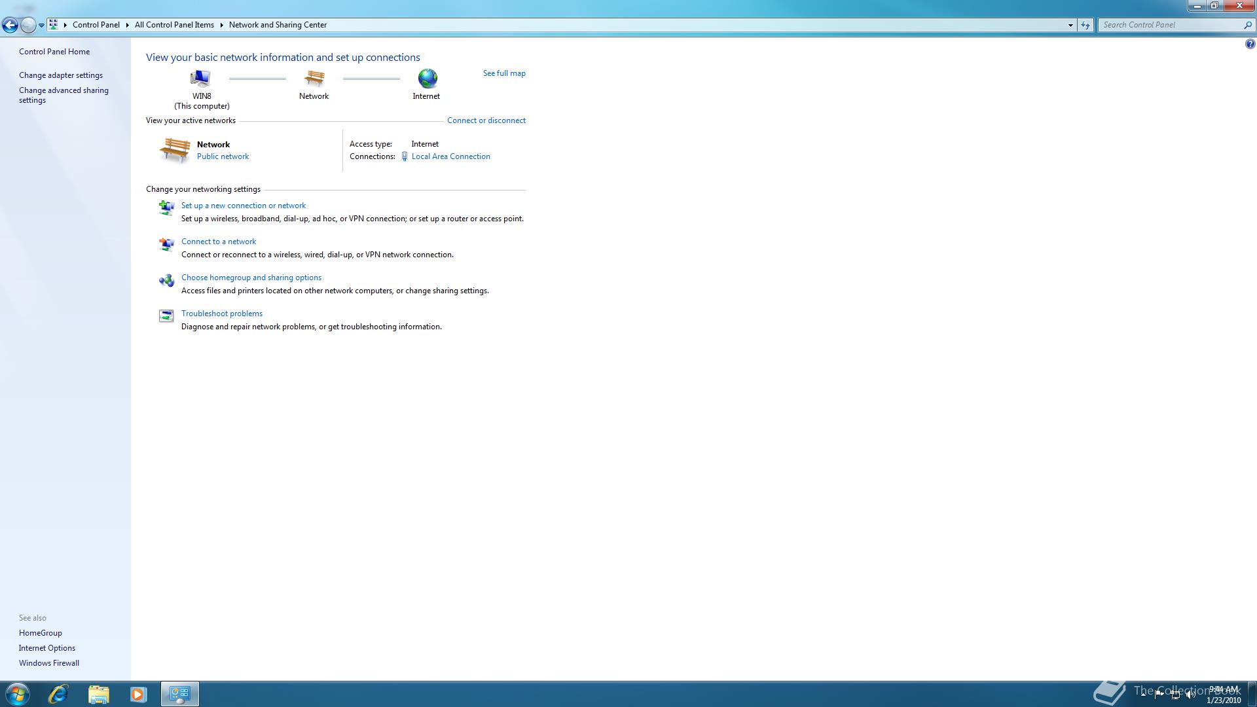Click the Internet globe icon

point(427,79)
